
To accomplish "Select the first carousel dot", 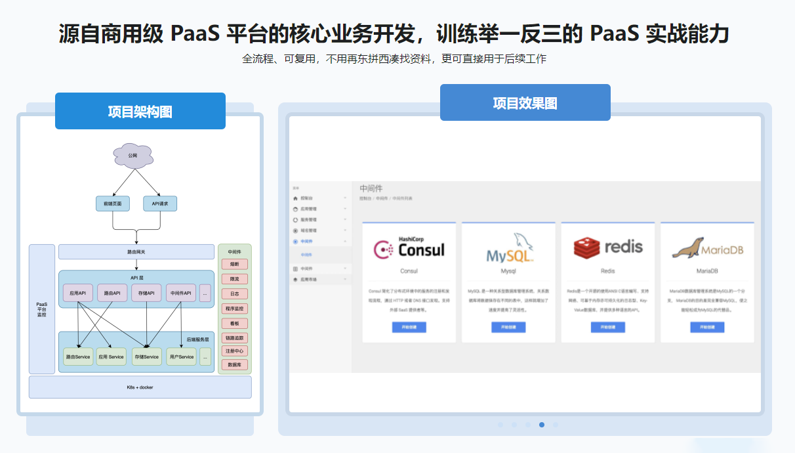I will tap(500, 425).
